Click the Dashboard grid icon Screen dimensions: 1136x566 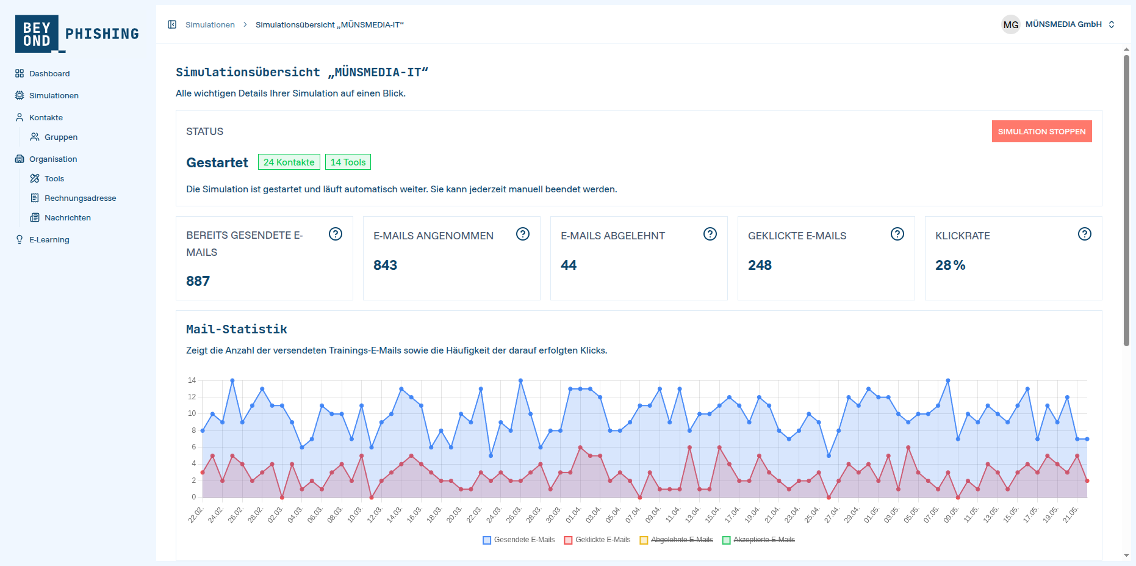click(20, 73)
